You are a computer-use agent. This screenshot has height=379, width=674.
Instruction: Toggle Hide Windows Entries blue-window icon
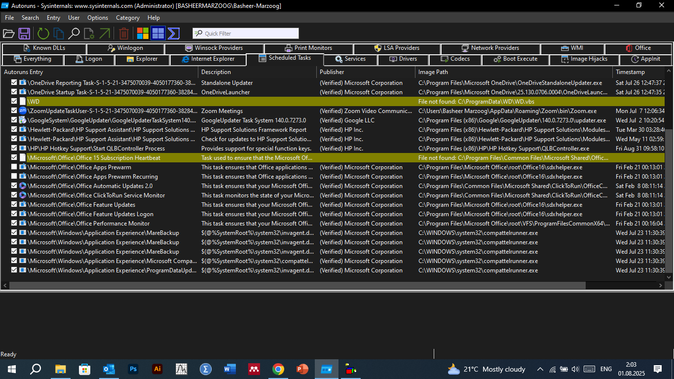point(158,34)
